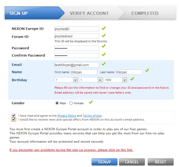Click 'Email address will be saved with lower-case' note

(x=93, y=93)
